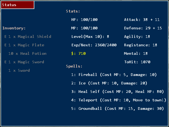The height and width of the screenshot is (127, 169).
Task: Choose the Fireball spell entry
Action: click(x=114, y=75)
